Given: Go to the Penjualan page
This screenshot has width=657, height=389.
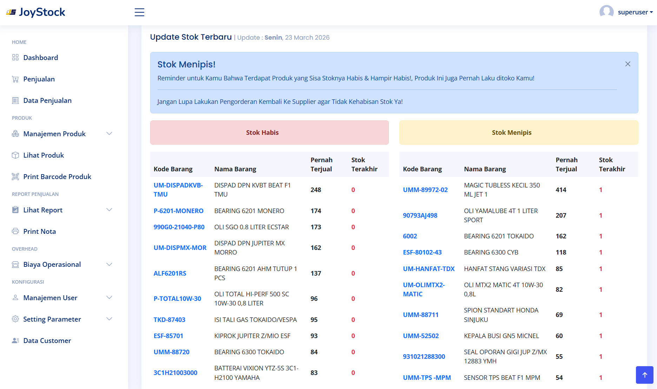Looking at the screenshot, I should tap(39, 79).
